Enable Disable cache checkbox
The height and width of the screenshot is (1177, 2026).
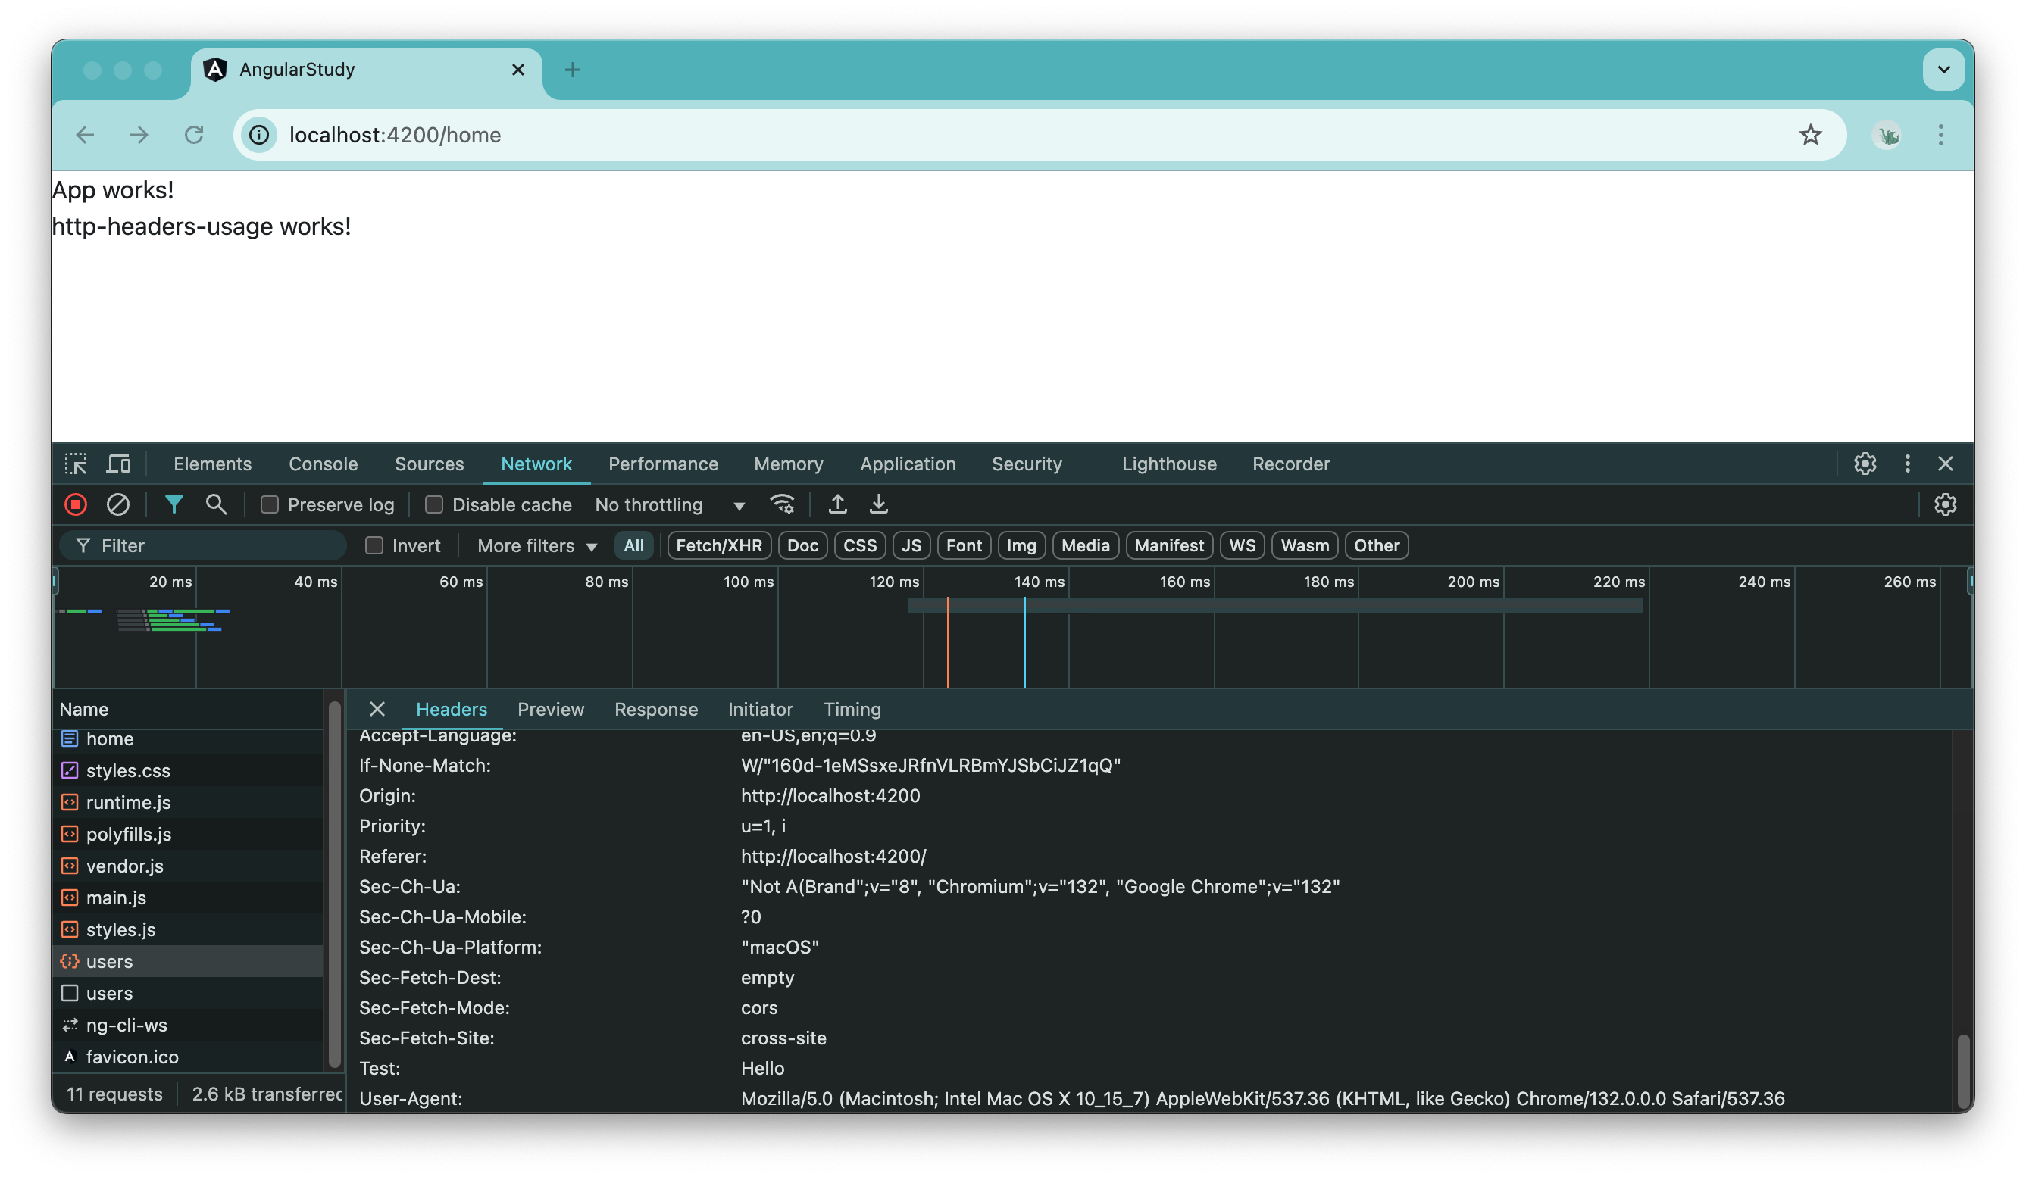[433, 504]
